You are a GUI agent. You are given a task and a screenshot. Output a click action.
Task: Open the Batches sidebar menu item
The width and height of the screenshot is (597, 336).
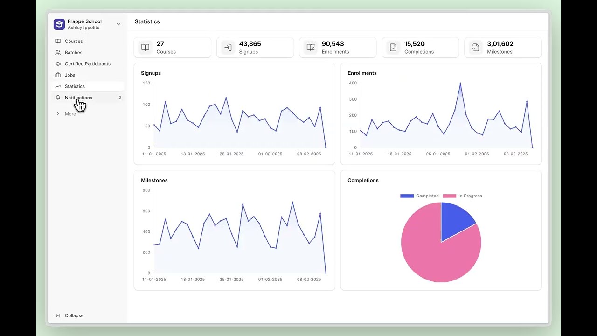pyautogui.click(x=88, y=52)
